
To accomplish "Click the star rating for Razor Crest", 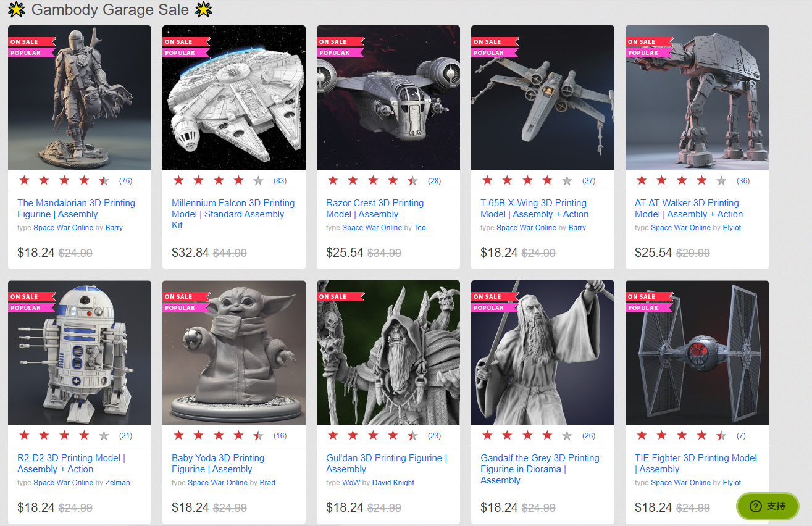I will click(x=372, y=181).
